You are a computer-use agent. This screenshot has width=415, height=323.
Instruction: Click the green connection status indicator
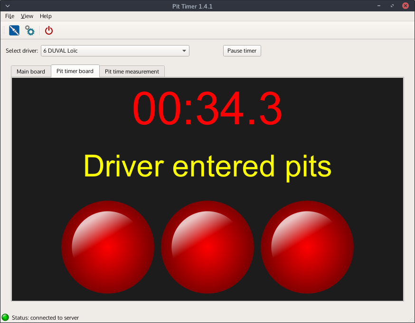tap(5, 317)
